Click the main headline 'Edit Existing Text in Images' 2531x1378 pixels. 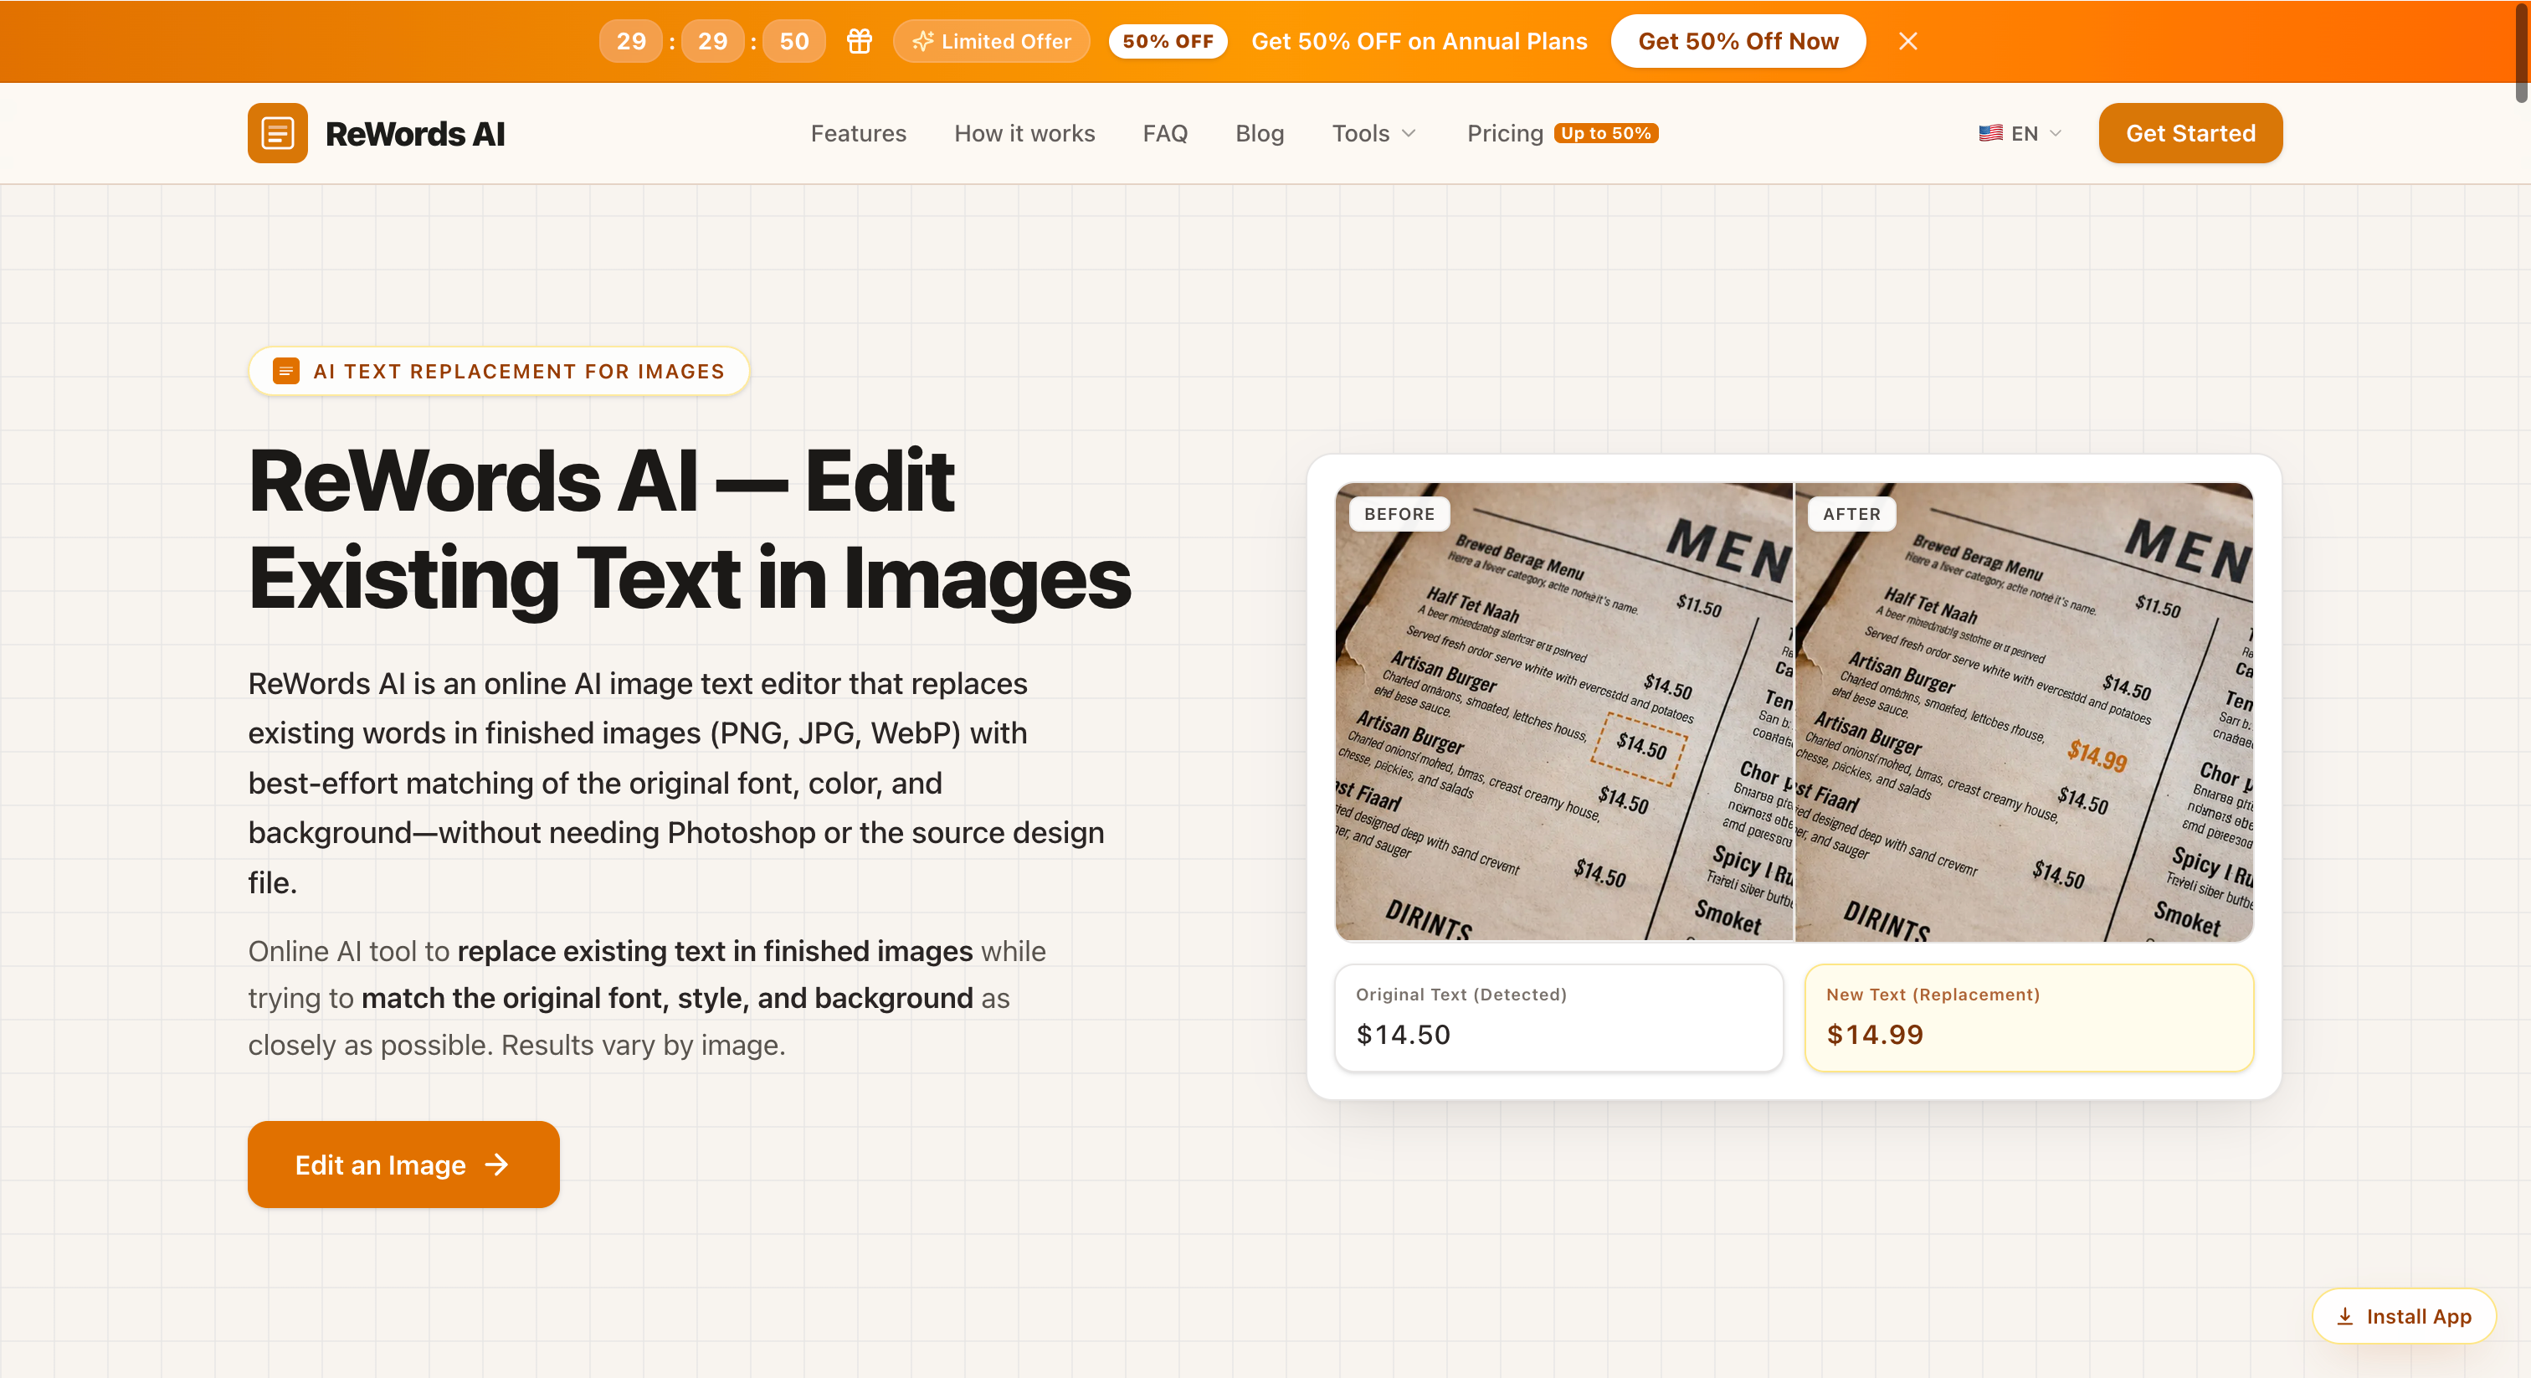[x=690, y=529]
